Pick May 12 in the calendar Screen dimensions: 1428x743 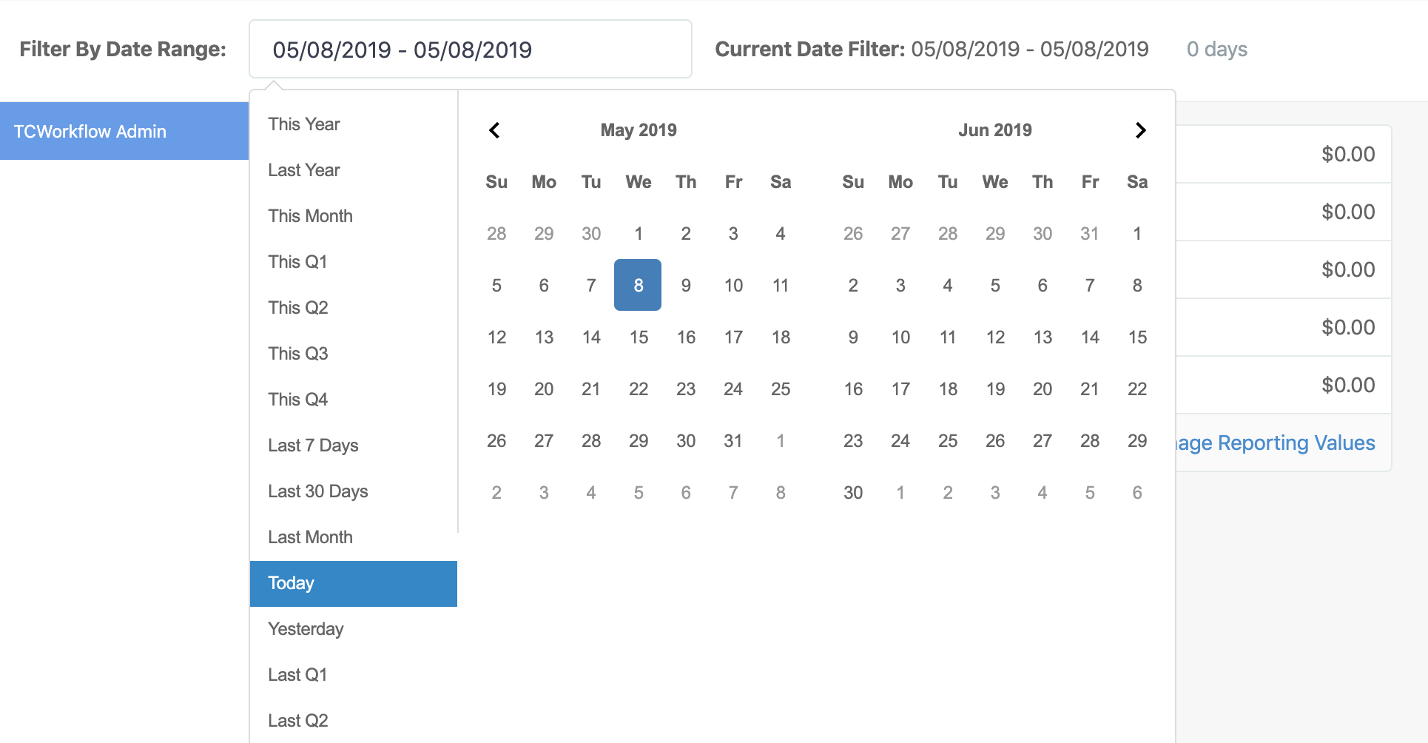coord(496,337)
